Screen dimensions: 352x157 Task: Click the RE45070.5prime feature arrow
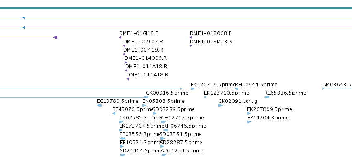[114, 114]
